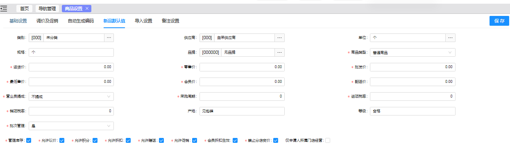Click the 保存 button

coord(499,21)
